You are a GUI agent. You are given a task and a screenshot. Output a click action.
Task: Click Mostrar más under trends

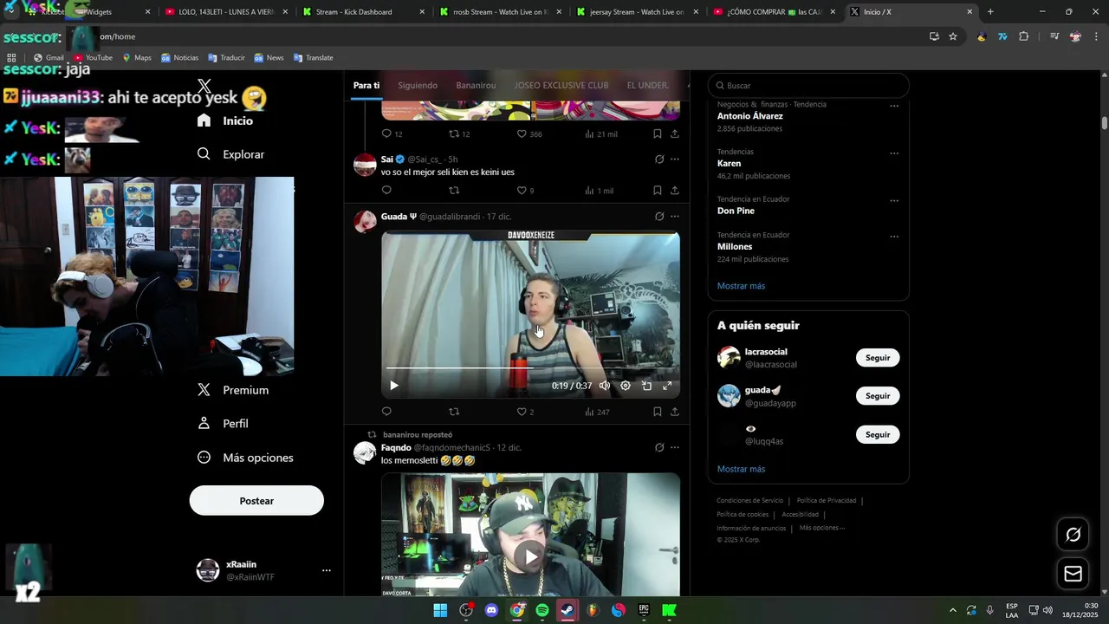tap(741, 286)
